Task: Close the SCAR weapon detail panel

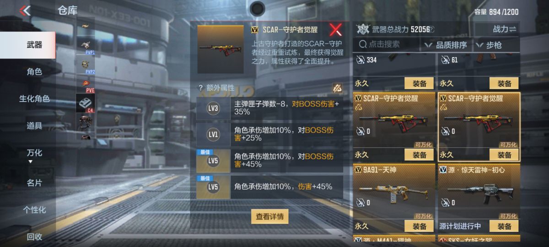Action: [x=336, y=30]
